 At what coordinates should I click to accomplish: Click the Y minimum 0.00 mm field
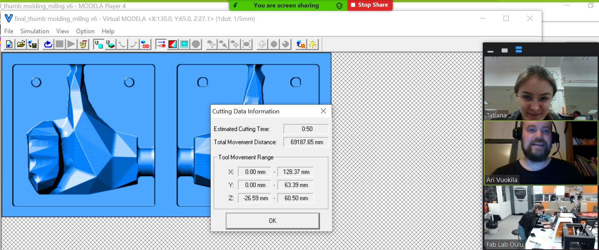click(254, 185)
